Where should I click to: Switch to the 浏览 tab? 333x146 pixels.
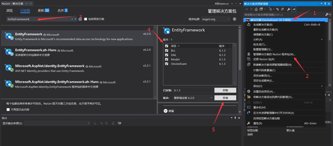(10, 11)
